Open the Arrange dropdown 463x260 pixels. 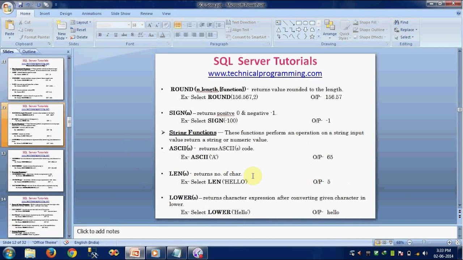tap(330, 29)
